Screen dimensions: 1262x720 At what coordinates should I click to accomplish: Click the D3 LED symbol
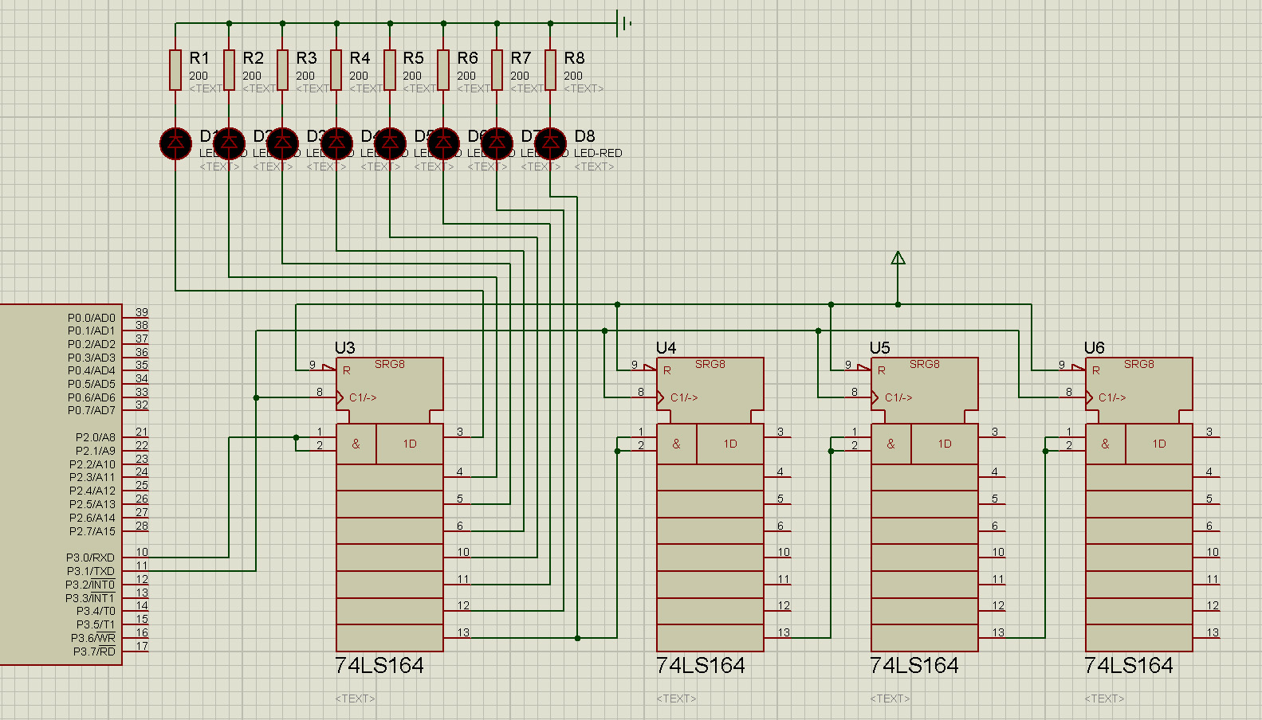point(282,143)
